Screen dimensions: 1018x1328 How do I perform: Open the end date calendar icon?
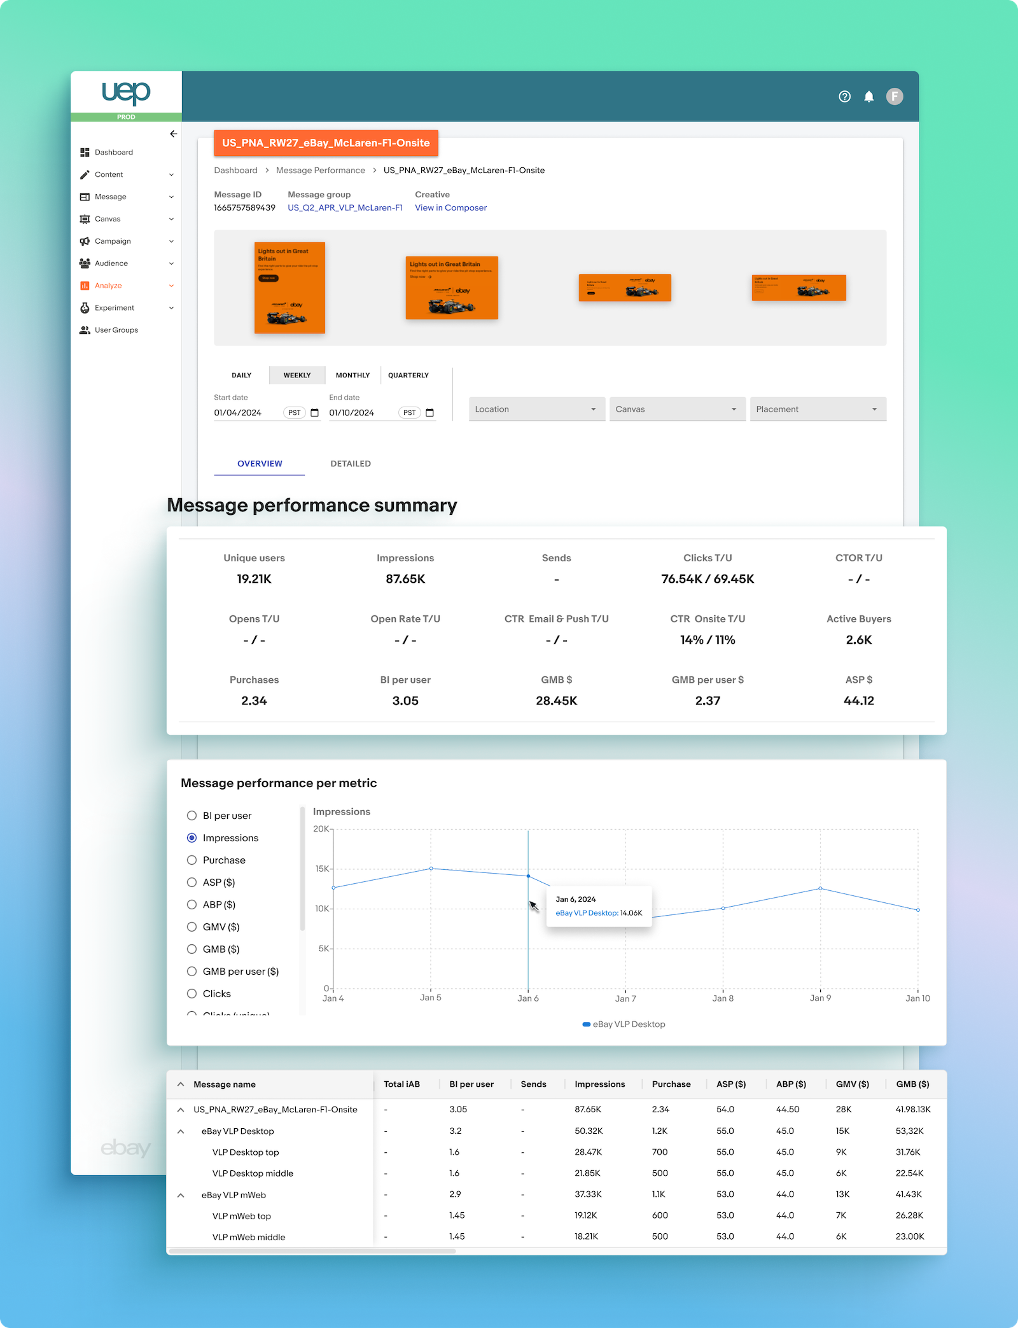click(x=429, y=413)
